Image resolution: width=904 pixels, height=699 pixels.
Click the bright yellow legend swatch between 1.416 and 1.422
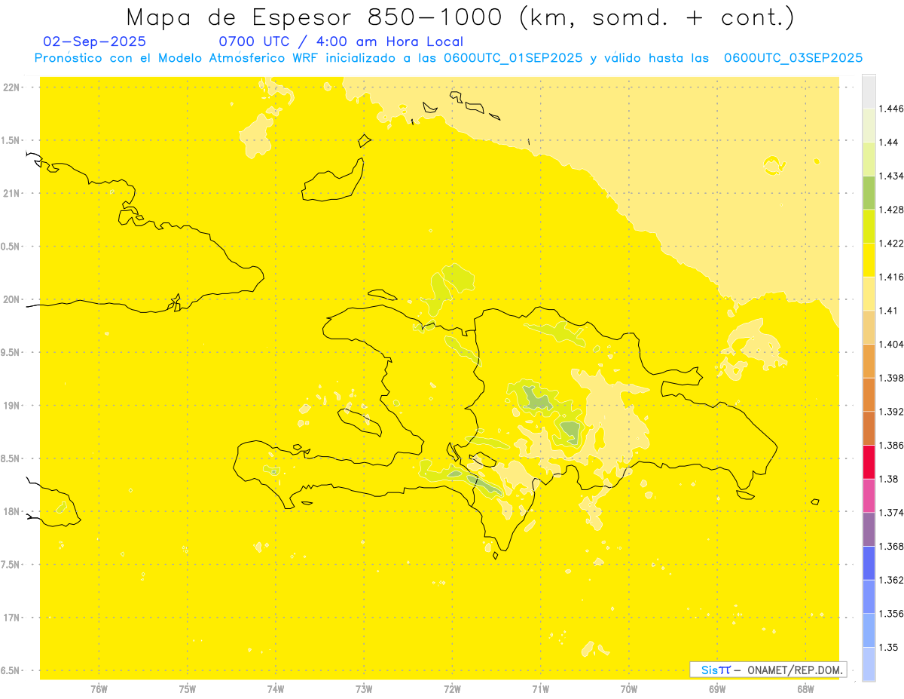tap(869, 259)
